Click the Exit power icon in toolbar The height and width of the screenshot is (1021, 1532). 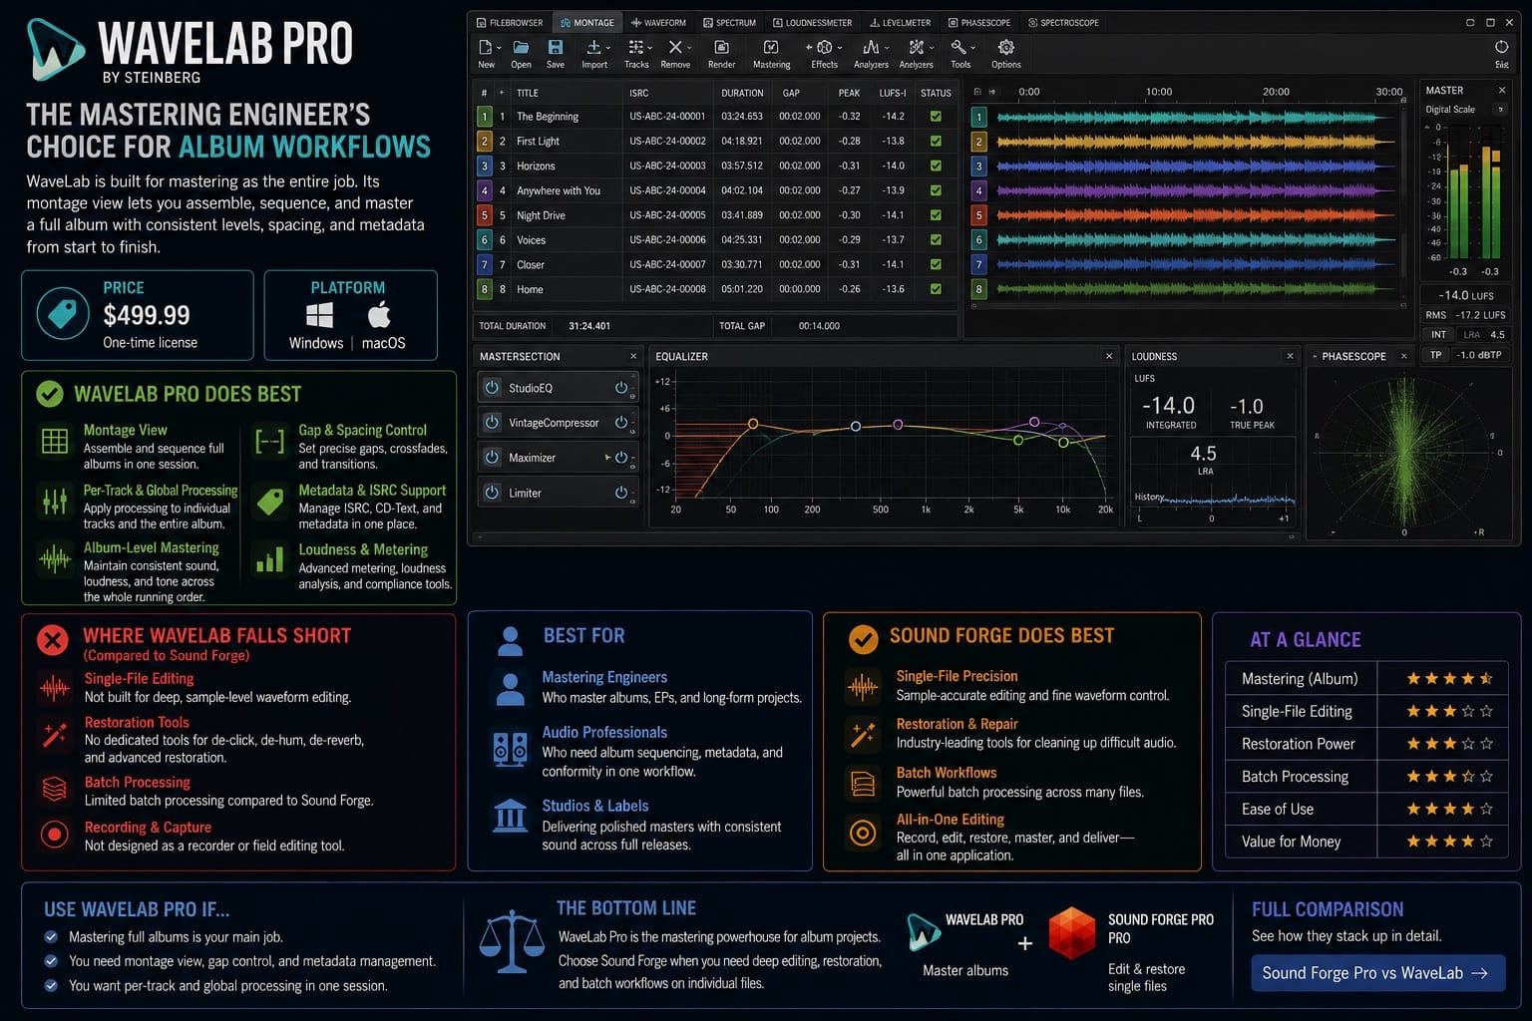tap(1501, 47)
